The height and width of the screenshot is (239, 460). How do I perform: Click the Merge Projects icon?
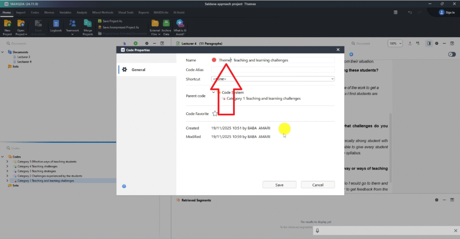pyautogui.click(x=88, y=26)
